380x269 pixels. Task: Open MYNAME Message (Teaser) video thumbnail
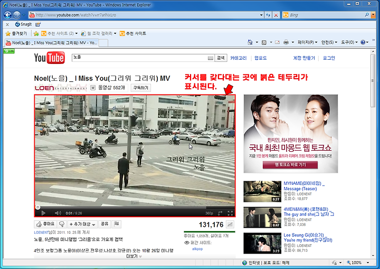tap(262, 191)
